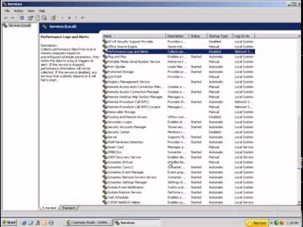The image size is (303, 227).
Task: Click the Pause Service toolbar icon
Action: point(76,18)
